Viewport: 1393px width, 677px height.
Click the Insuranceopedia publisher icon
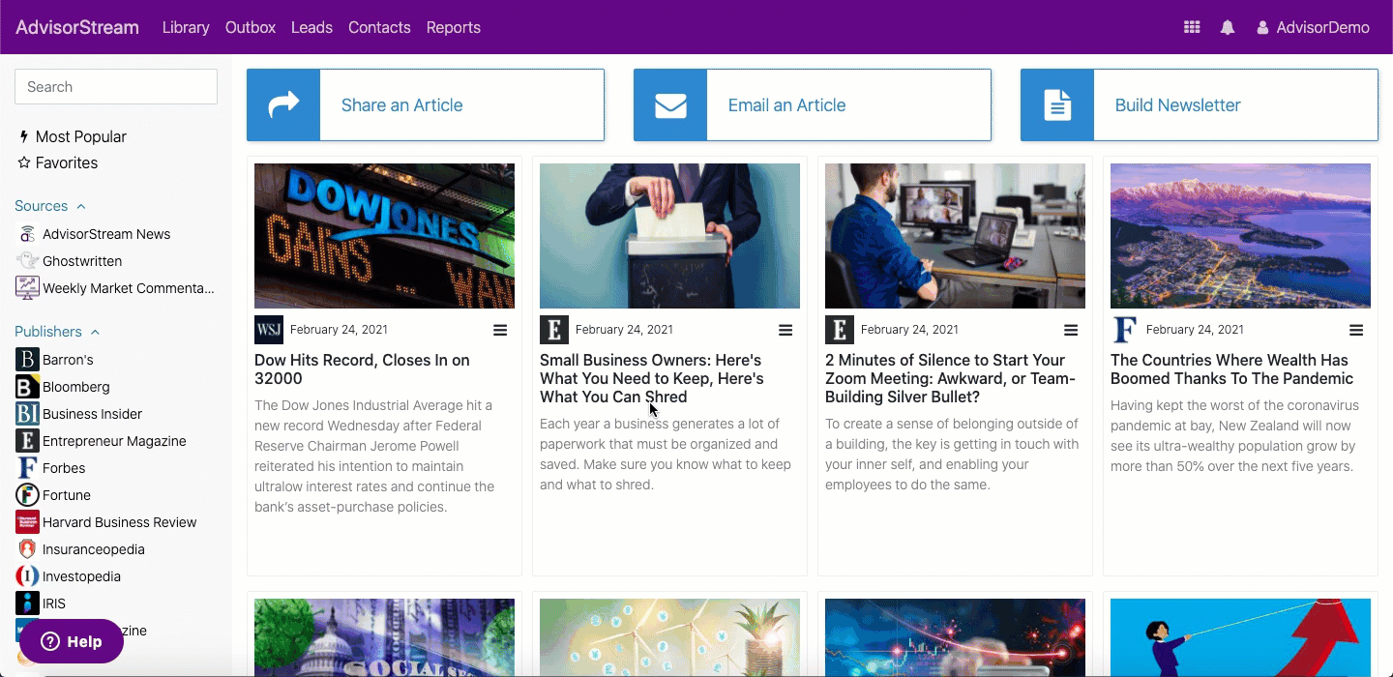(27, 549)
